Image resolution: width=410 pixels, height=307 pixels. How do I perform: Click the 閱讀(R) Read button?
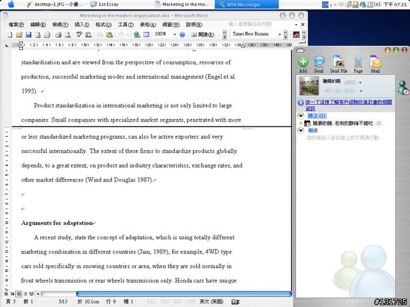(x=202, y=35)
